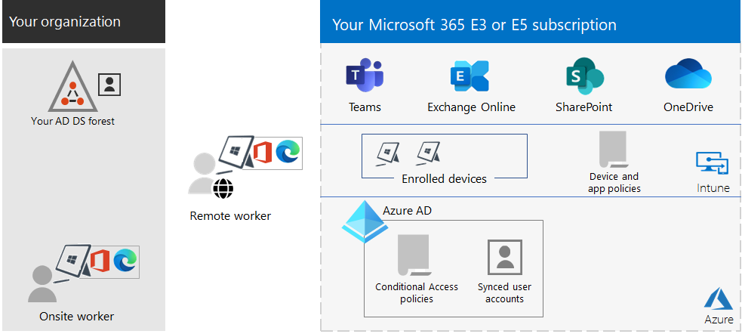This screenshot has width=742, height=334.
Task: Click the 'SharePoint' label
Action: [584, 107]
